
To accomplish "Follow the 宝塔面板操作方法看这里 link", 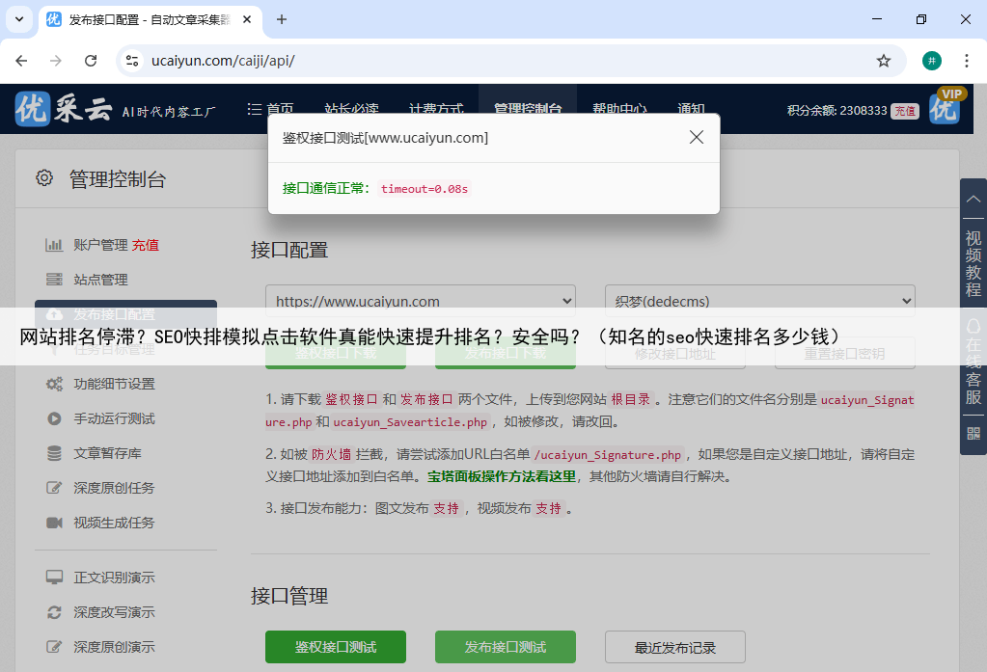I will [x=502, y=476].
